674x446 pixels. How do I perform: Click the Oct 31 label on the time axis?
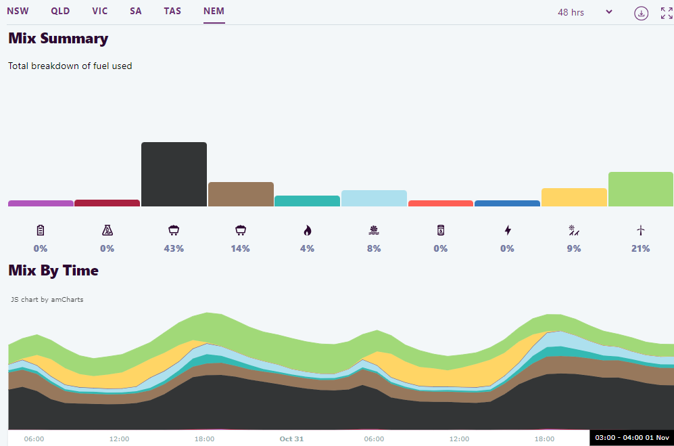[291, 439]
